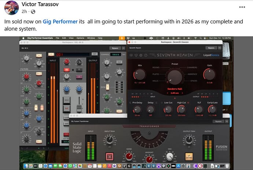Screen dimensions: 253x170
Task: Click Bypass in SSL Fusion Transformer
Action: pyautogui.click(x=219, y=121)
